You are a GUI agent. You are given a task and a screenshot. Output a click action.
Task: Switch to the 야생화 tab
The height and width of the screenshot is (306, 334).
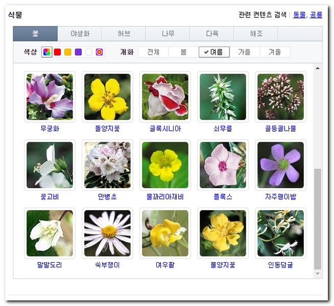80,34
